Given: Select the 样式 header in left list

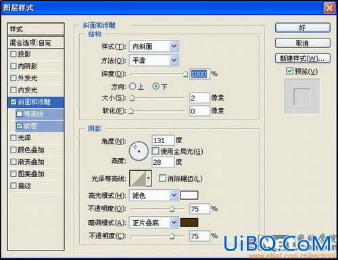Looking at the screenshot, I should pos(36,29).
